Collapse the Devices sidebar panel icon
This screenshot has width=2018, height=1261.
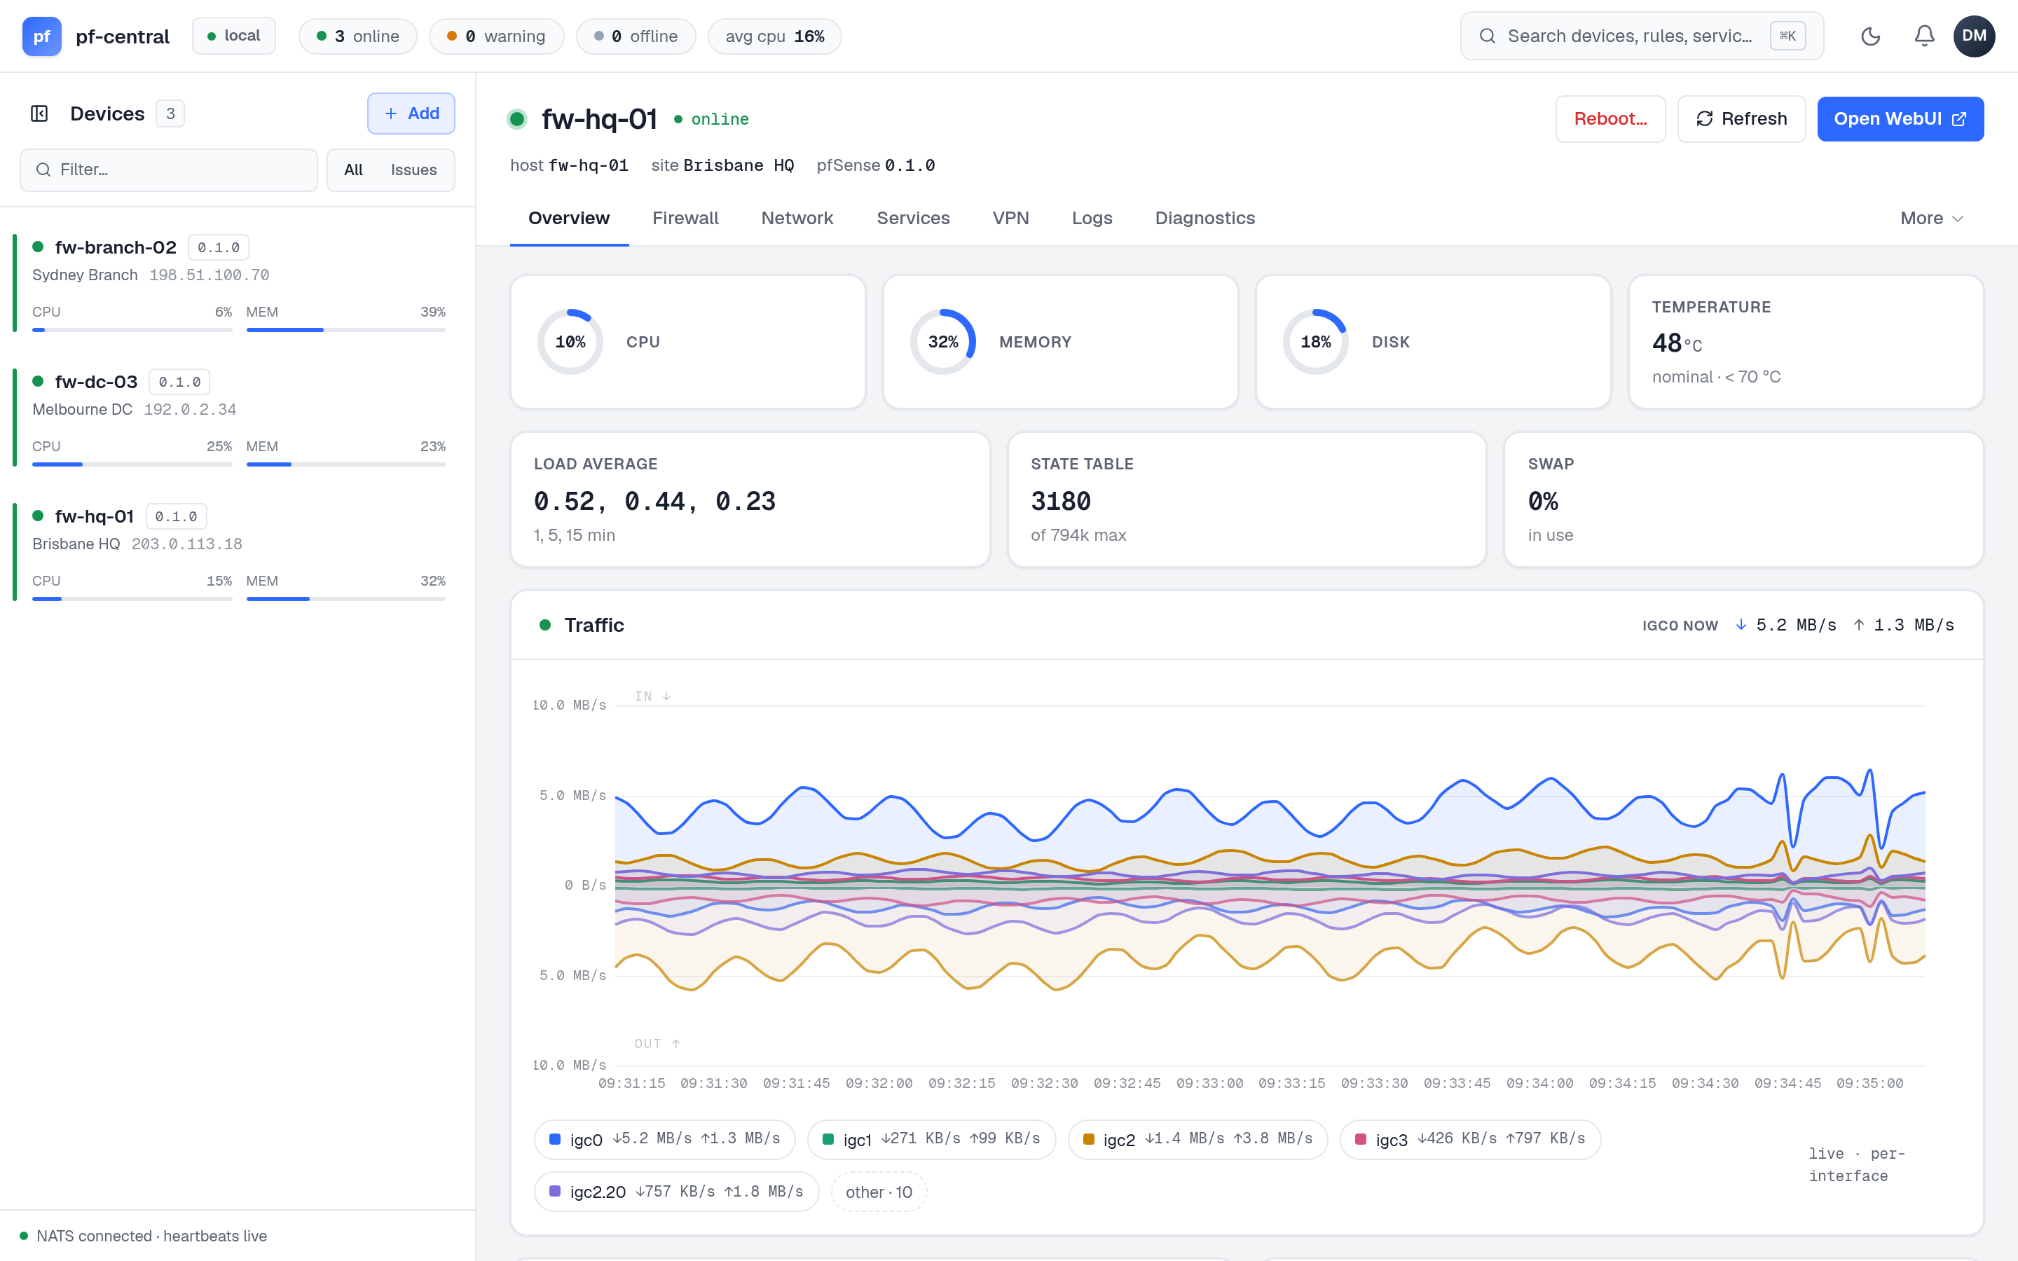39,113
